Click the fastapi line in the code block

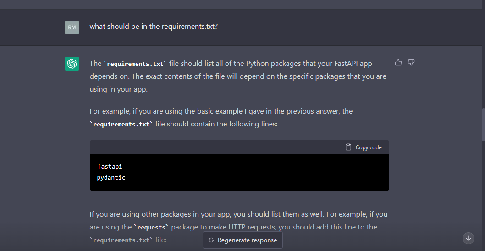coord(110,166)
